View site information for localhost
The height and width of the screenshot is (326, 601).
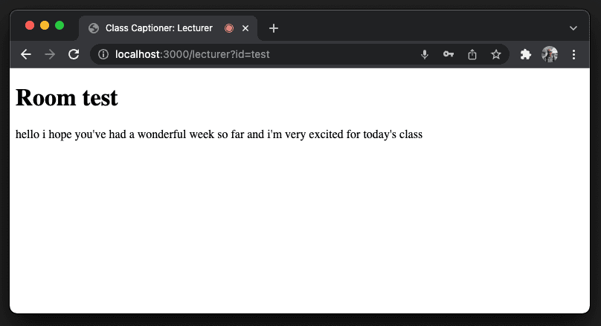(x=103, y=54)
